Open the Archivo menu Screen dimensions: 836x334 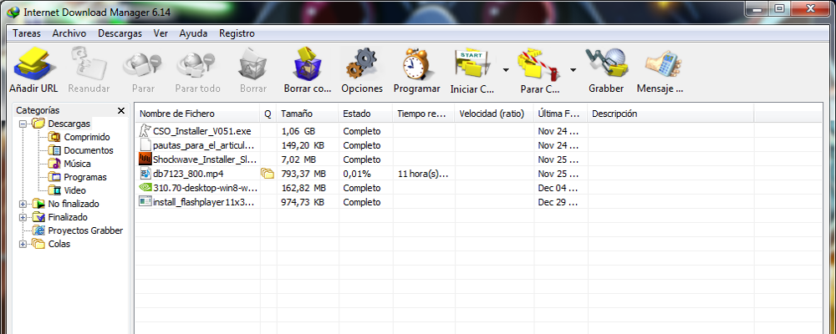tap(69, 33)
